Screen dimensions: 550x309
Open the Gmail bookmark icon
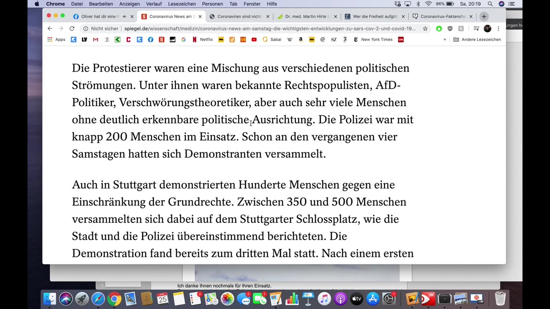[x=95, y=39]
